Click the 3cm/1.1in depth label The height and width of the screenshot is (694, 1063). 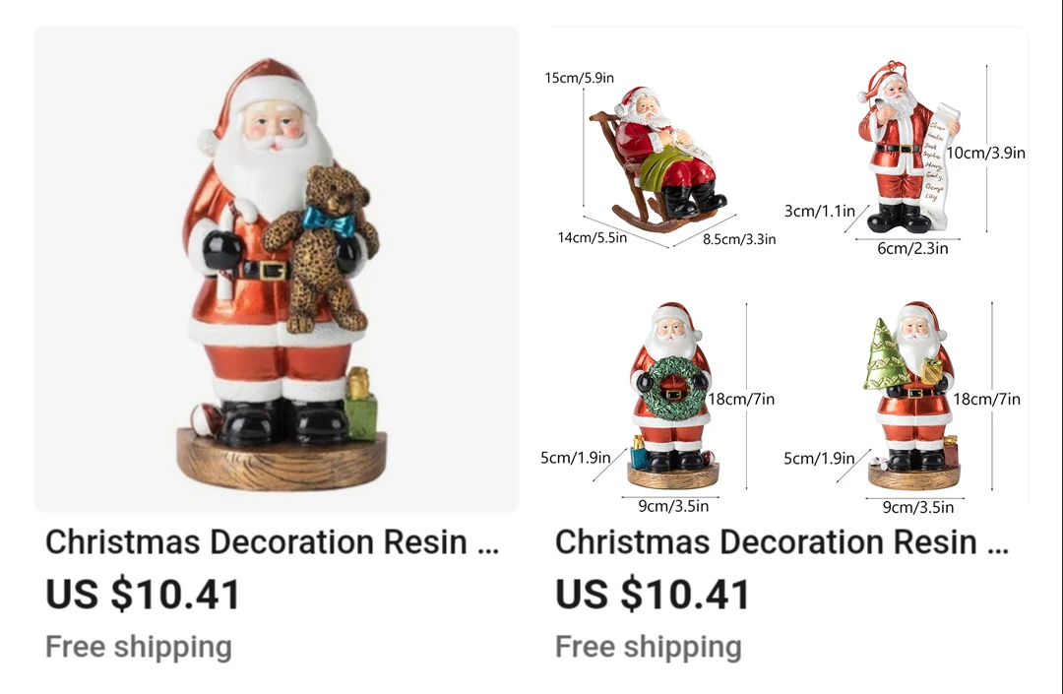click(820, 212)
